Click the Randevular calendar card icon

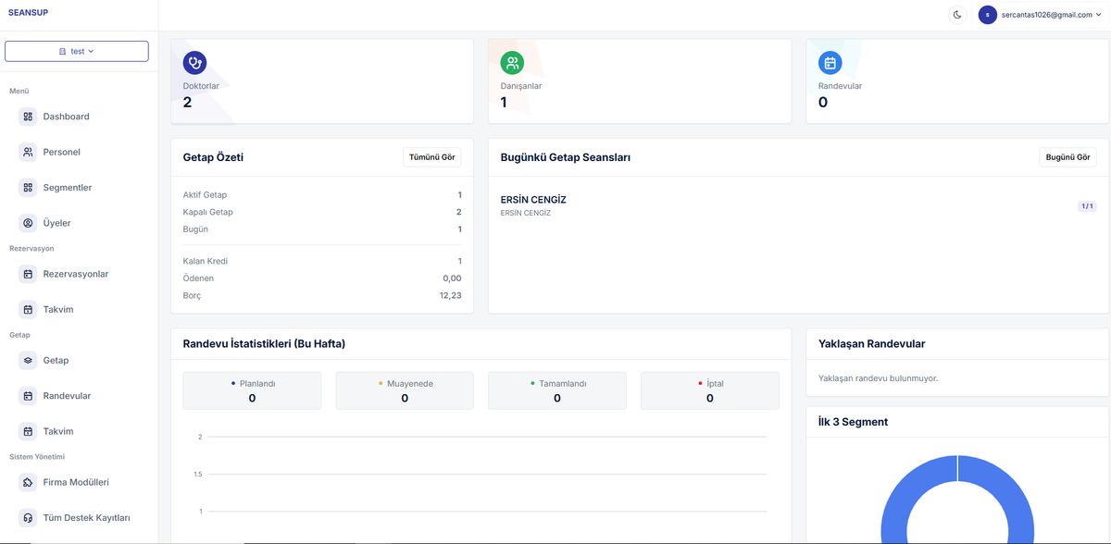(830, 63)
